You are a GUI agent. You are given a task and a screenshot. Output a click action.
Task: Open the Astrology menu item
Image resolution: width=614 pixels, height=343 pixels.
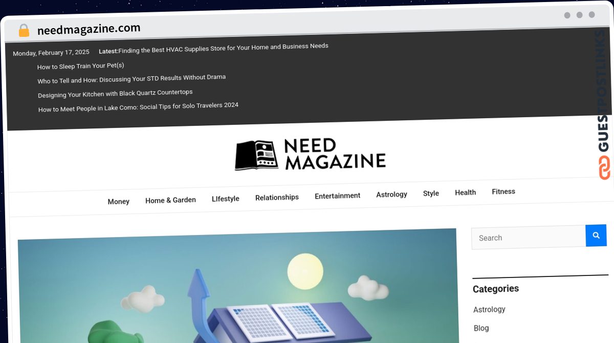click(x=391, y=195)
